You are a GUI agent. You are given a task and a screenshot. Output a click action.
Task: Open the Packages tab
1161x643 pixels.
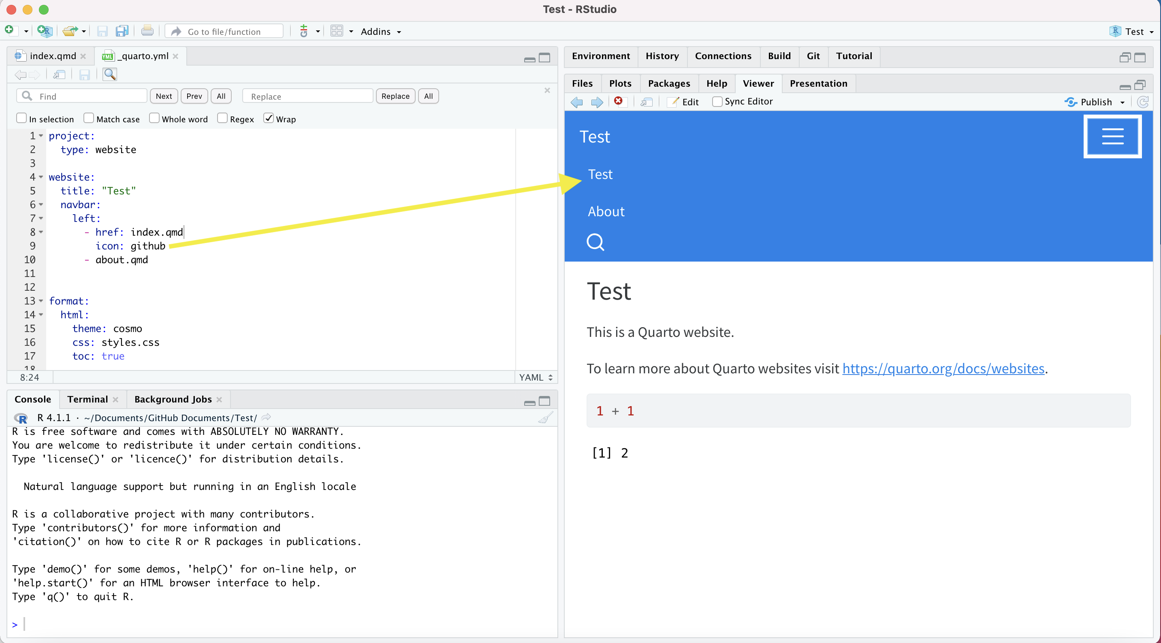pos(669,83)
